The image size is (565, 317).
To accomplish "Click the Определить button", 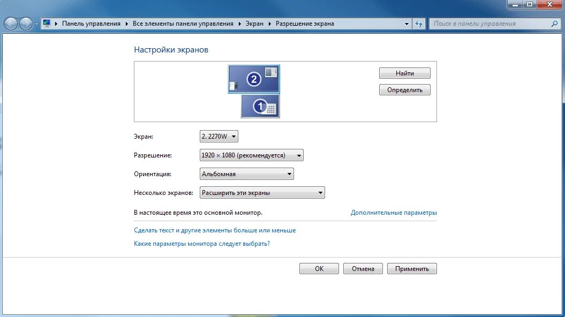I will [x=405, y=90].
